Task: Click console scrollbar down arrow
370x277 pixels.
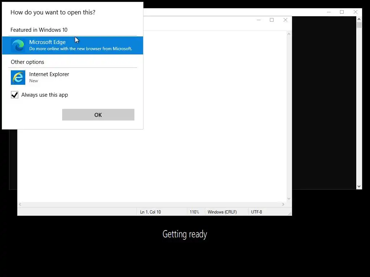Action: (x=359, y=186)
